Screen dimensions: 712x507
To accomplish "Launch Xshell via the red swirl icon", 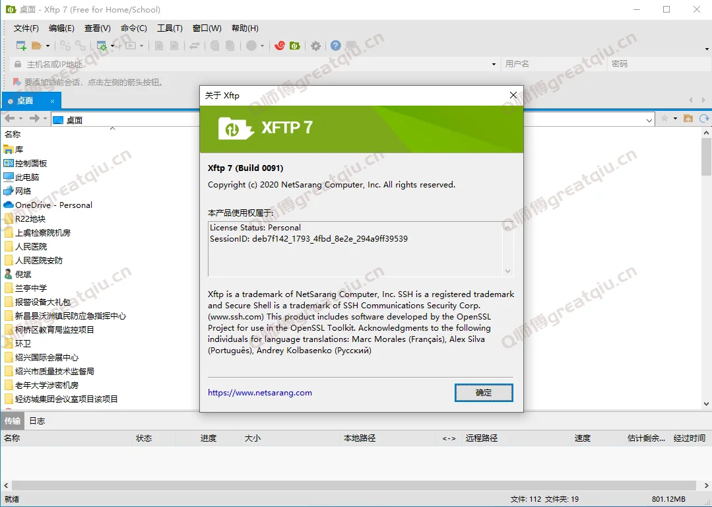I will pos(280,46).
